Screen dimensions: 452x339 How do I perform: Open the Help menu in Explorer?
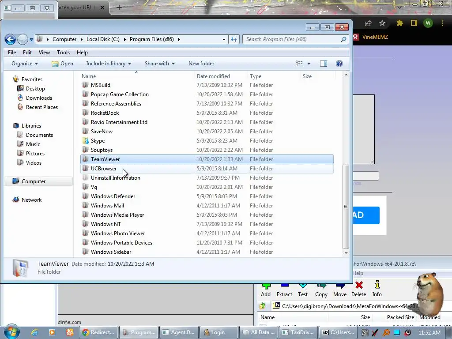(82, 53)
